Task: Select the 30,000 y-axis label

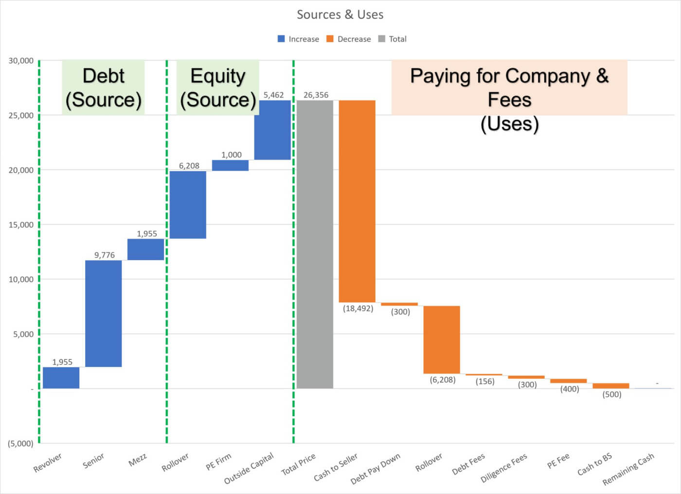Action: pos(21,61)
